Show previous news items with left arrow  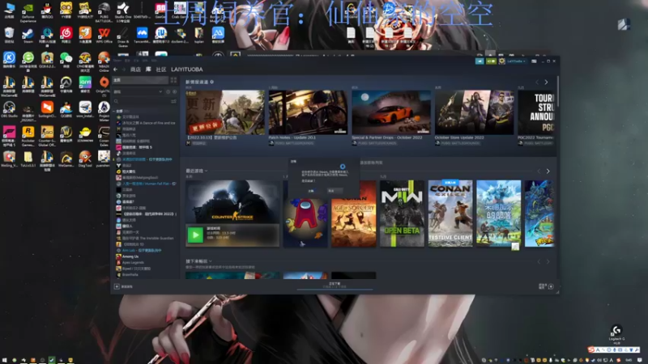point(537,83)
